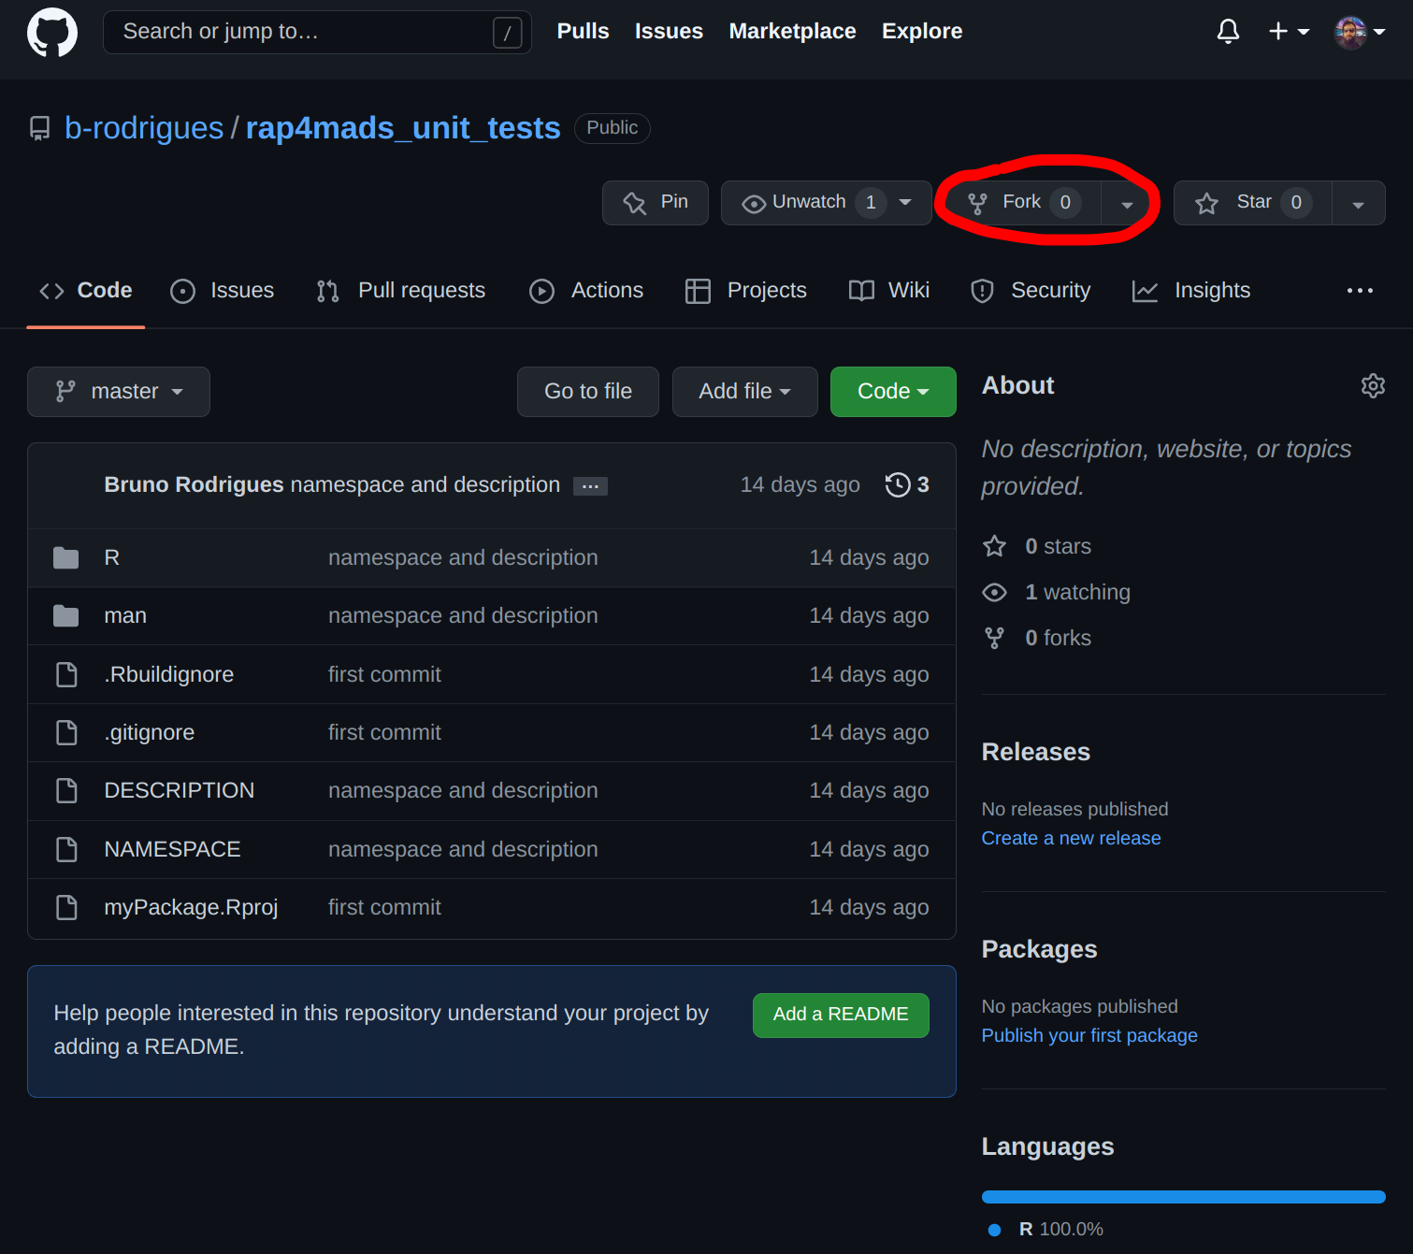Viewport: 1413px width, 1254px height.
Task: Switch to the Security tab
Action: click(x=1031, y=291)
